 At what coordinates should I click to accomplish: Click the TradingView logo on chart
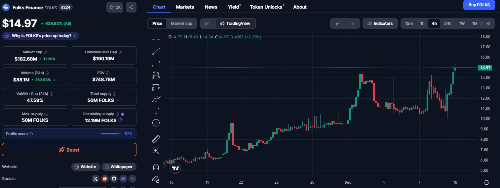click(175, 168)
